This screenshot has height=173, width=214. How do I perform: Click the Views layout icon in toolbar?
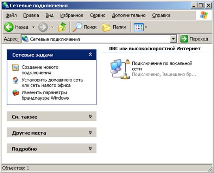(x=139, y=27)
